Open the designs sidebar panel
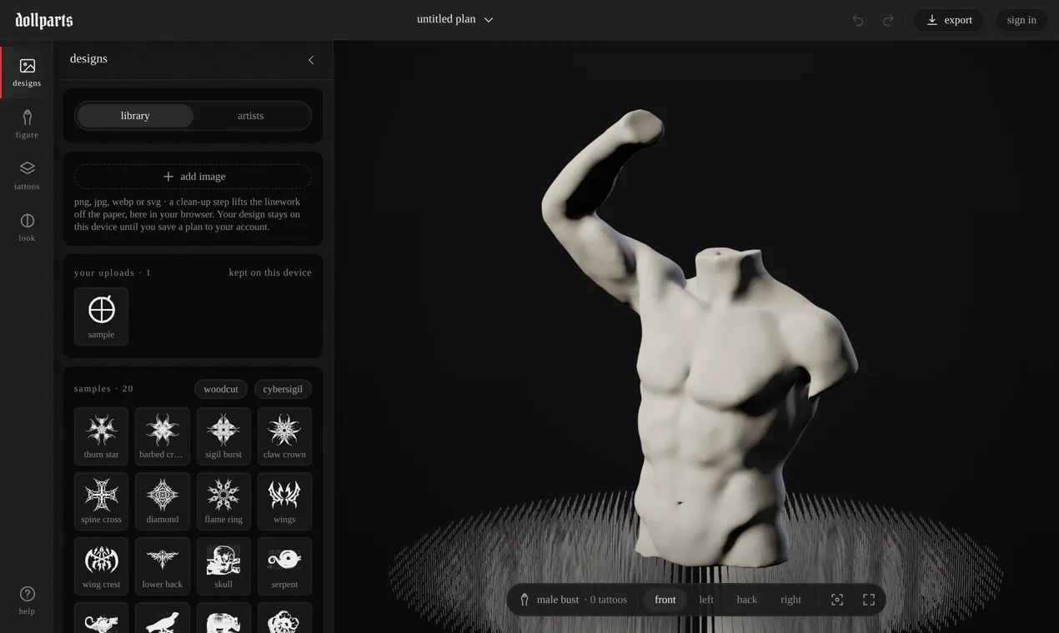The width and height of the screenshot is (1059, 633). (27, 72)
